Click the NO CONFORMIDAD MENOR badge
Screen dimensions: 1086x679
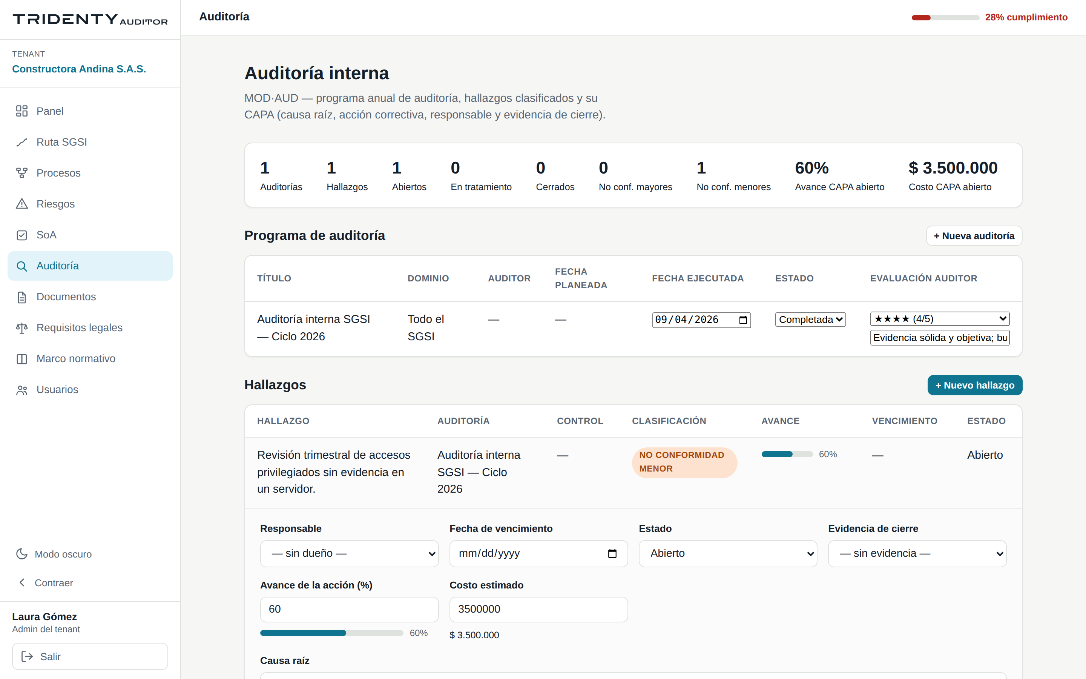coord(684,462)
